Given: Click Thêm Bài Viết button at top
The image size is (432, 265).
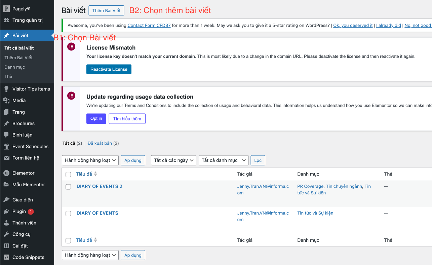Looking at the screenshot, I should (106, 10).
